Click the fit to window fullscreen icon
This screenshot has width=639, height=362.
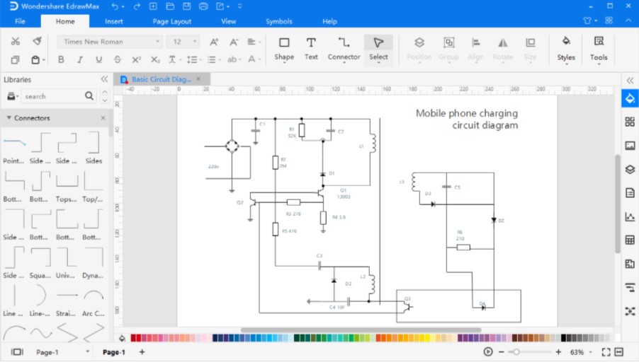coord(606,352)
